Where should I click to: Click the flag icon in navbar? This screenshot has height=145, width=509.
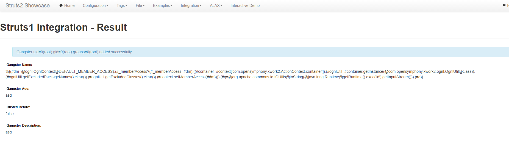[x=504, y=5]
